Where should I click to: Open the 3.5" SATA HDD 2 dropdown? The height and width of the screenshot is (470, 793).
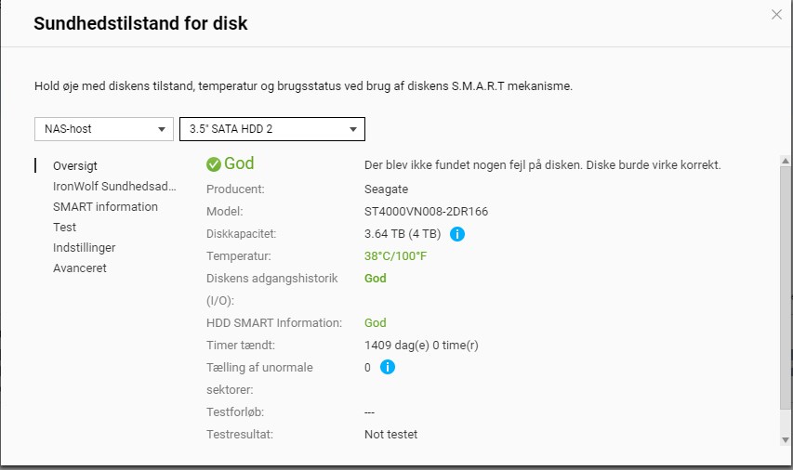[x=272, y=129]
